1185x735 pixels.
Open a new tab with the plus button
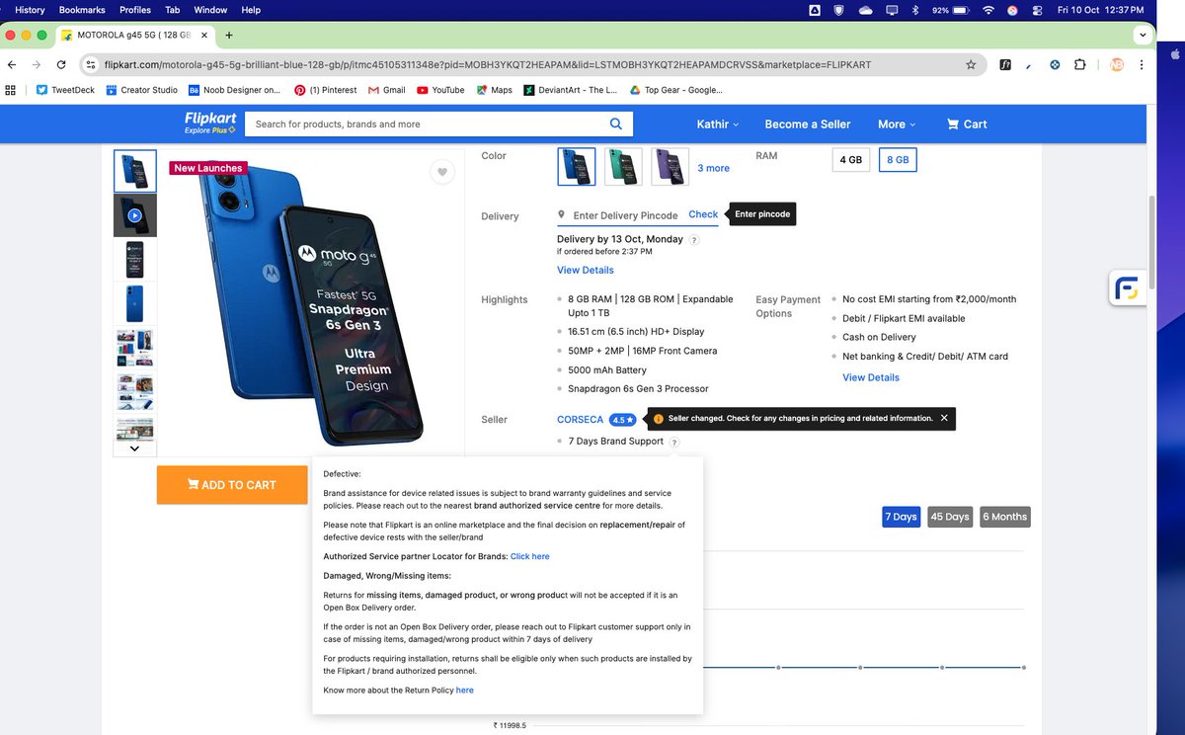pyautogui.click(x=229, y=35)
